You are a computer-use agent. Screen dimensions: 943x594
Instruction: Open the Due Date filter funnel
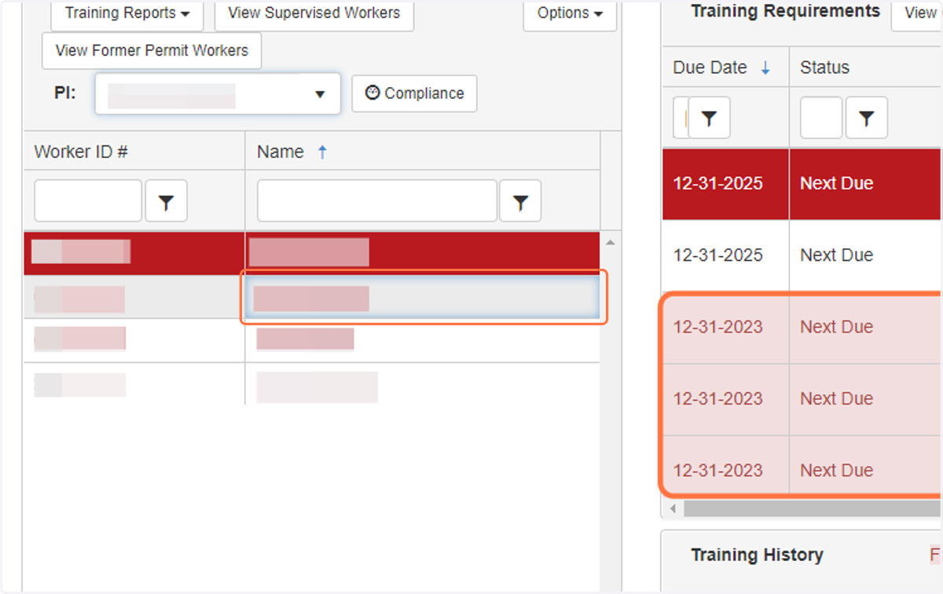pyautogui.click(x=710, y=118)
